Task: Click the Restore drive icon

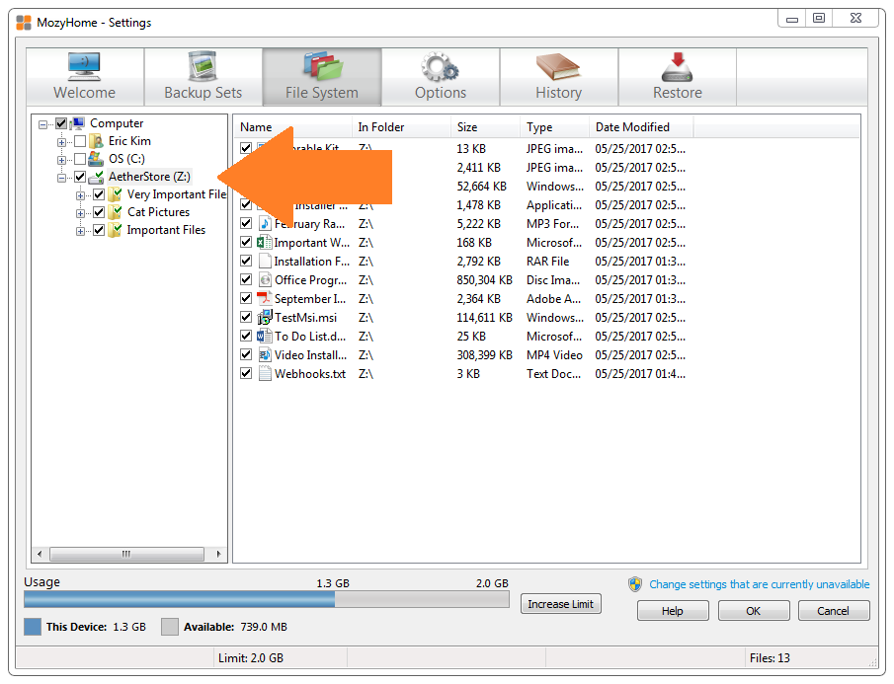Action: pyautogui.click(x=677, y=66)
